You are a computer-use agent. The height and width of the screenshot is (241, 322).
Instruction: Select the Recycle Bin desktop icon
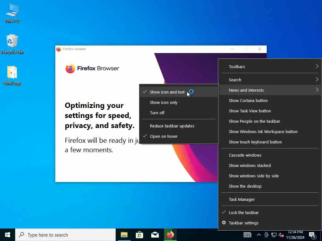[x=12, y=44]
